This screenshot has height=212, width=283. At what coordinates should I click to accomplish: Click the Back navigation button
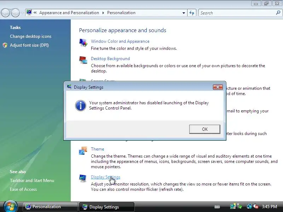[5, 13]
